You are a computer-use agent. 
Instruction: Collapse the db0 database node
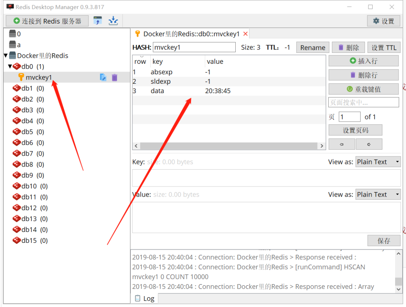pos(10,66)
